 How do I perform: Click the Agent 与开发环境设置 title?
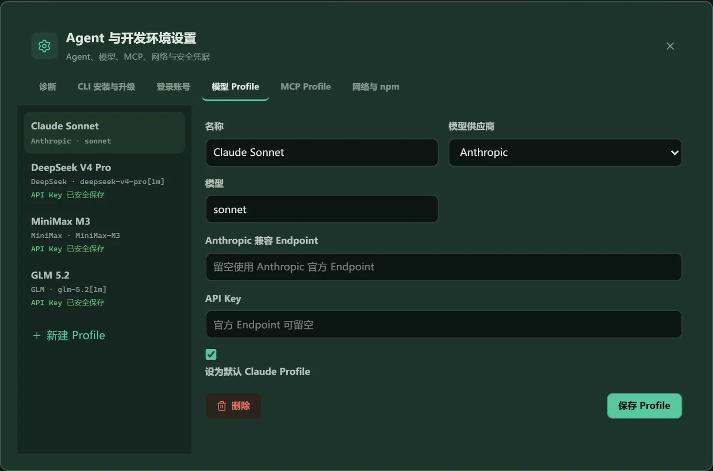[131, 38]
